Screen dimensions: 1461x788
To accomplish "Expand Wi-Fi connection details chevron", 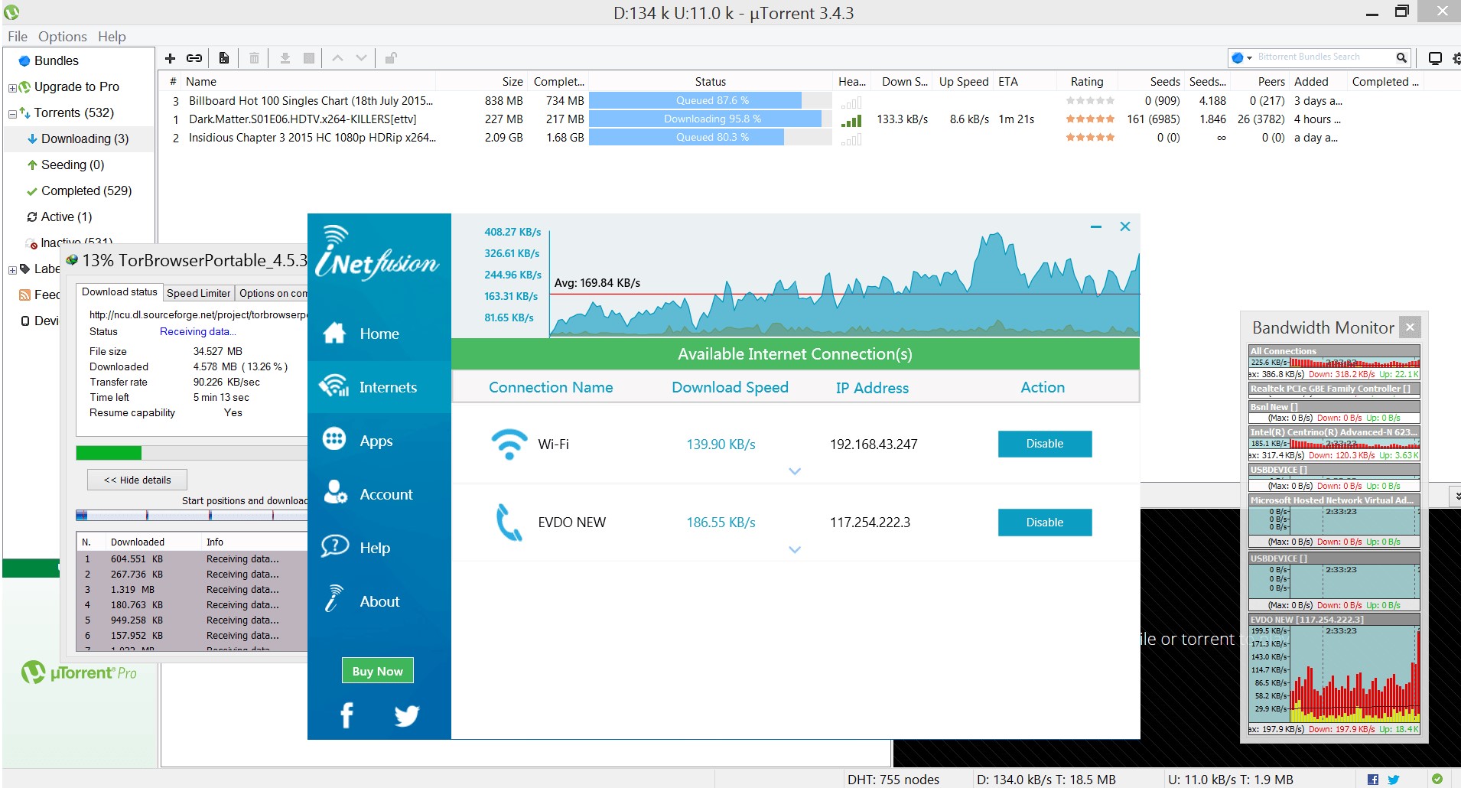I will 796,471.
